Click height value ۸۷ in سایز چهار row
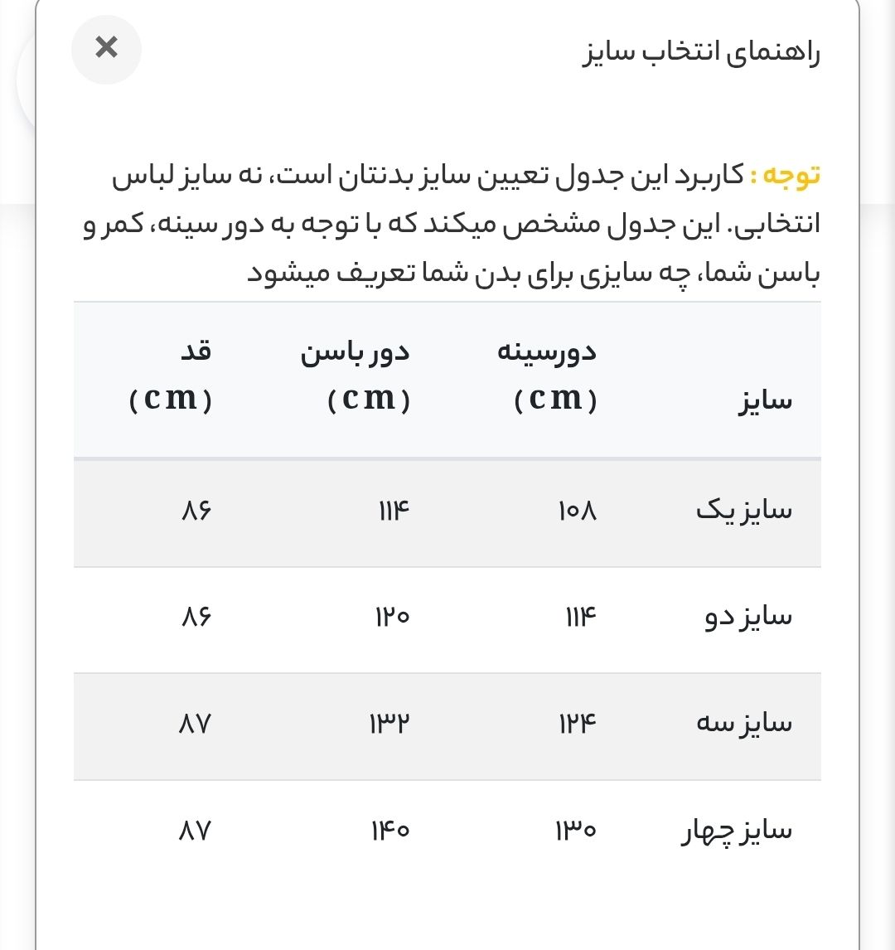The width and height of the screenshot is (895, 950). pyautogui.click(x=195, y=830)
